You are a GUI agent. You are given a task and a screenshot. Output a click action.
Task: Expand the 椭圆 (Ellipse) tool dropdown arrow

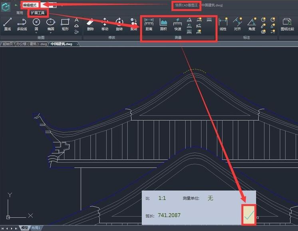[50, 33]
